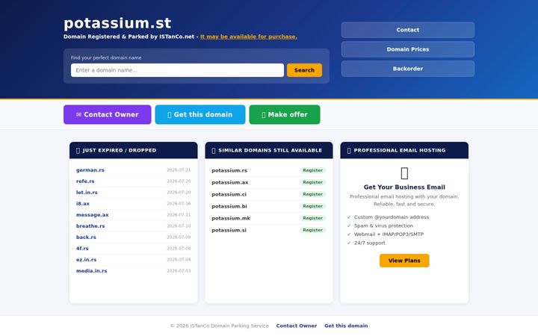Click the blue Get this domain button
This screenshot has height=336, width=538.
tap(200, 114)
